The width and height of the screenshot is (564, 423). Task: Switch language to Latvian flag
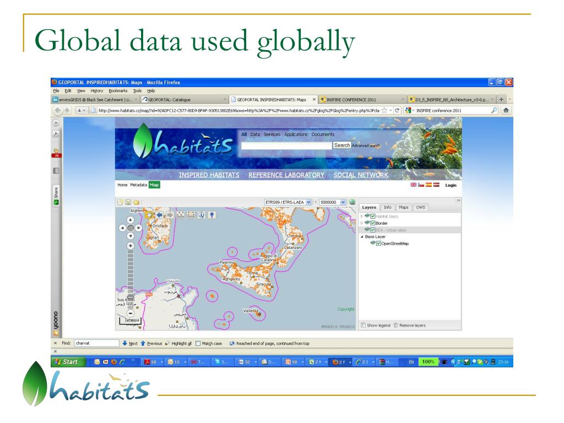coord(436,185)
